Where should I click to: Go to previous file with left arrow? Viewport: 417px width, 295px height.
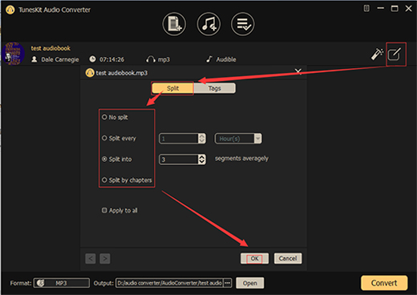pyautogui.click(x=91, y=259)
